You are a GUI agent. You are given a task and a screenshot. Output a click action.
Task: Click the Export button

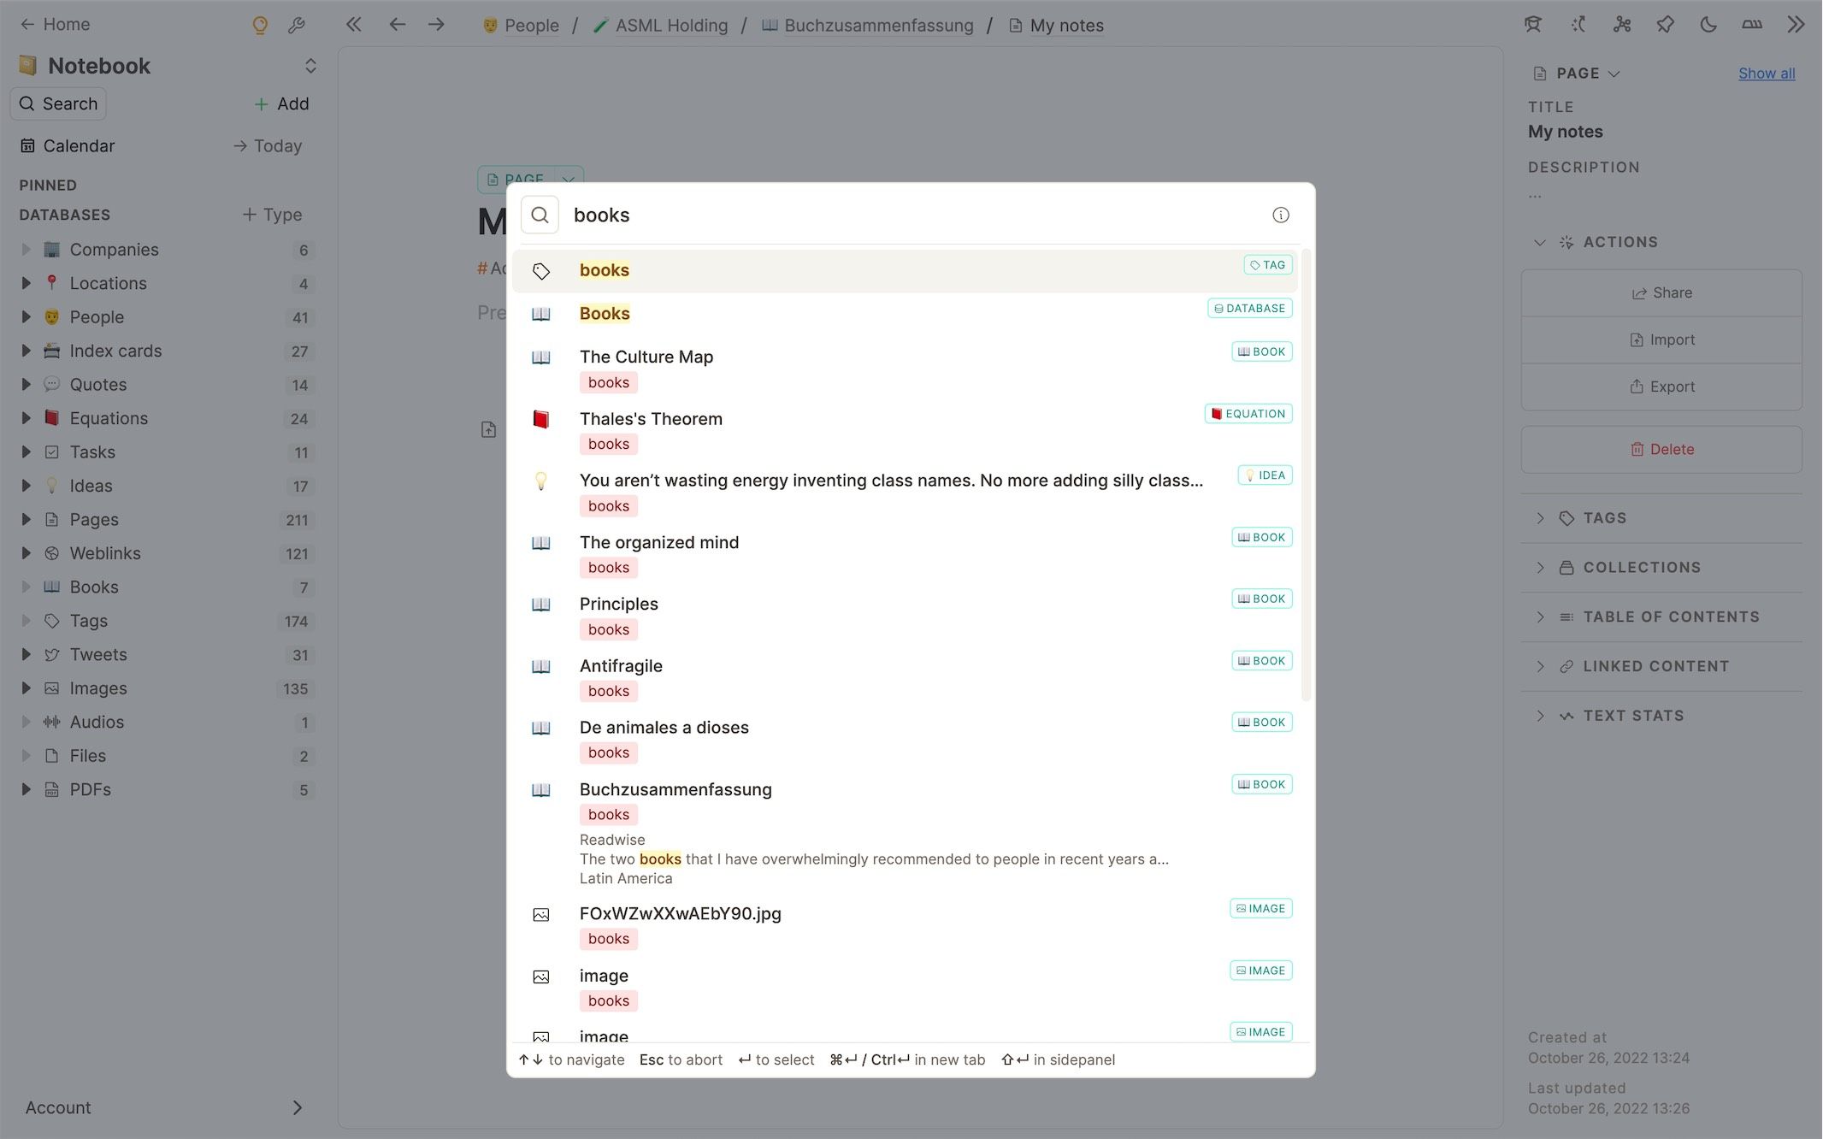pyautogui.click(x=1661, y=386)
